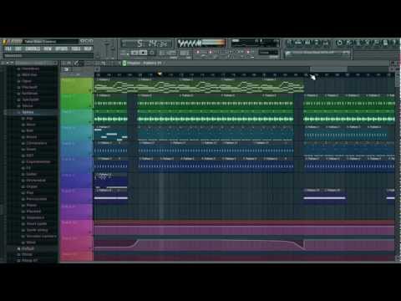Click the Record transport button

tap(152, 53)
